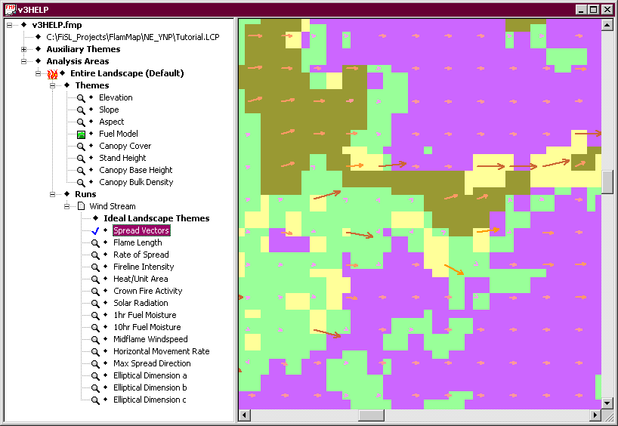Expand the Auxiliary Themes node

(x=23, y=49)
